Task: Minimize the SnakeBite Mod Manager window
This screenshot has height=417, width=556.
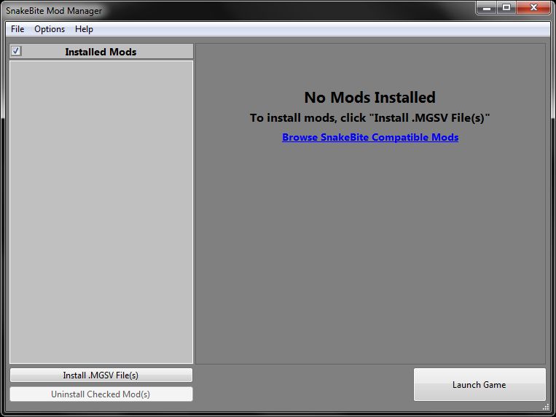Action: point(487,7)
